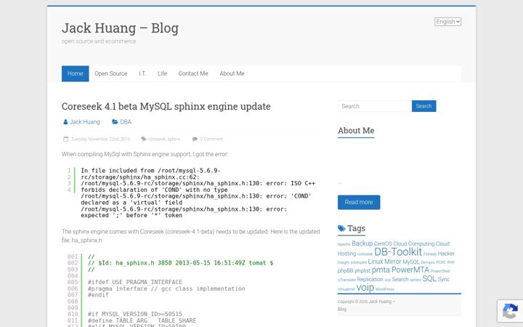
Task: Select the Linux tag
Action: coord(376,262)
